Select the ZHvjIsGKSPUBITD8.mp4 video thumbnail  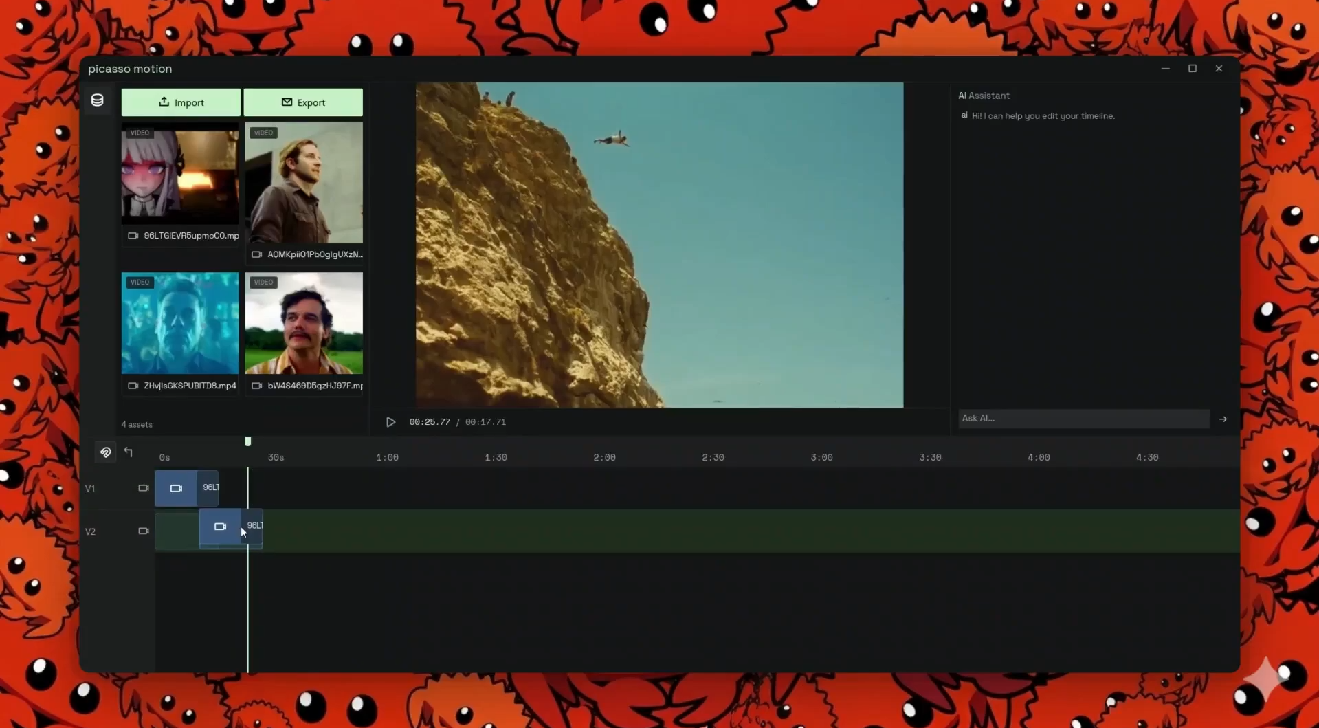click(x=180, y=323)
